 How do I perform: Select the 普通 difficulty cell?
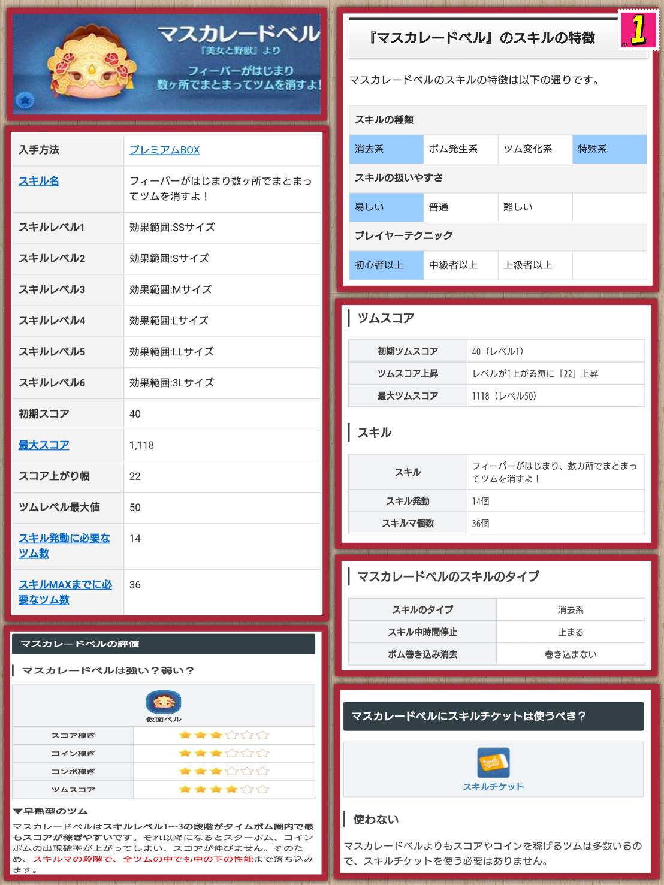(460, 207)
